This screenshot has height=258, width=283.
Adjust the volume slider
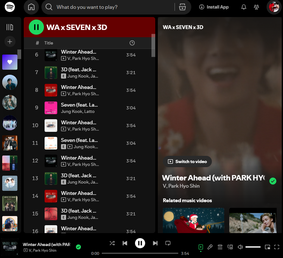tap(253, 247)
